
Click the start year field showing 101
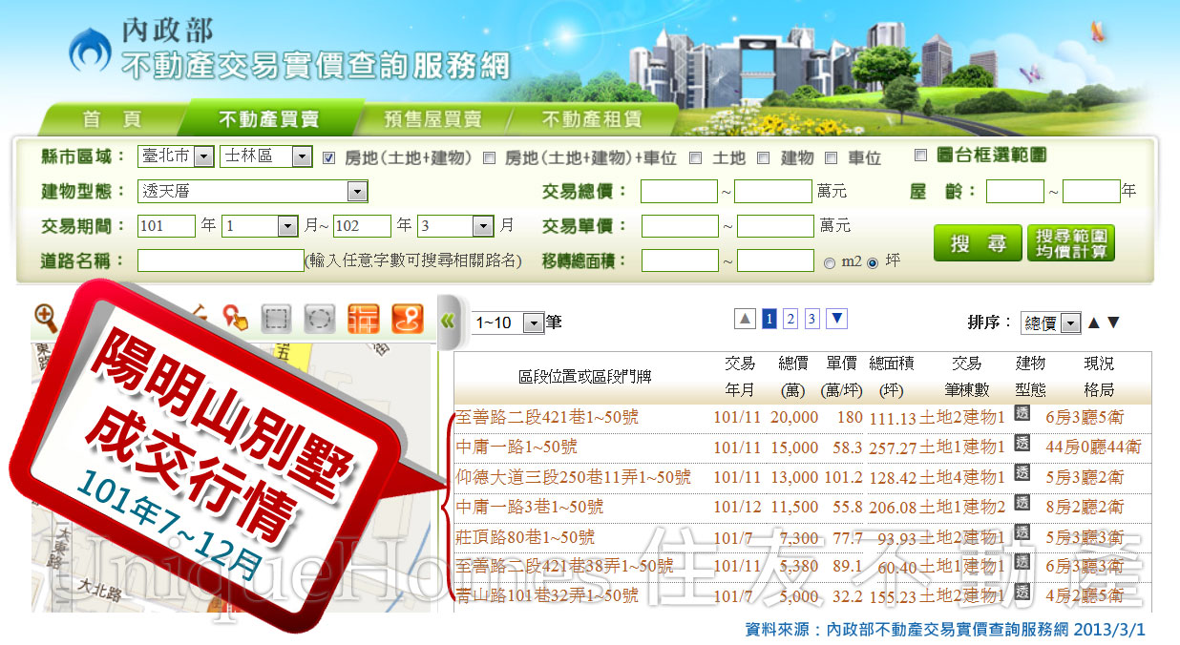[x=167, y=226]
